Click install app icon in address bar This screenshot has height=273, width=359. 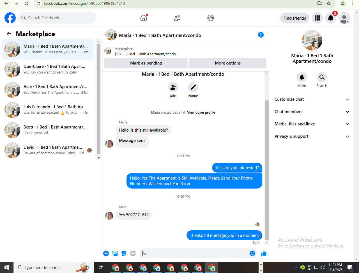pyautogui.click(x=319, y=3)
